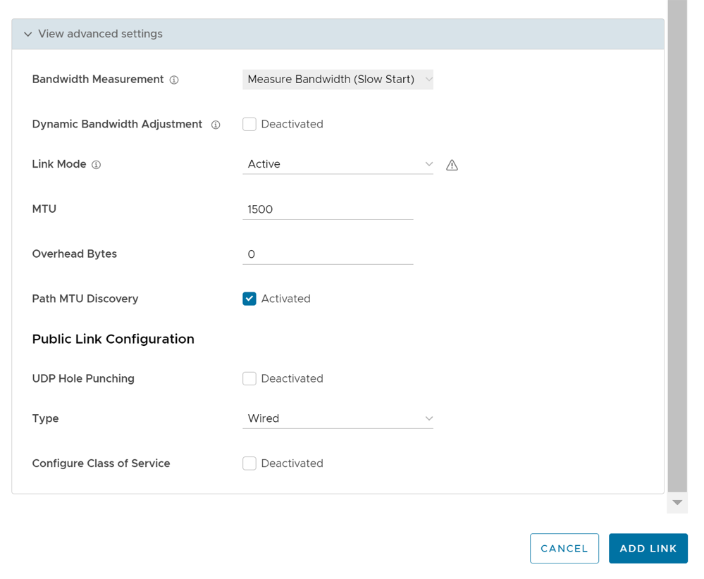Click the Overhead Bytes input field

point(328,254)
